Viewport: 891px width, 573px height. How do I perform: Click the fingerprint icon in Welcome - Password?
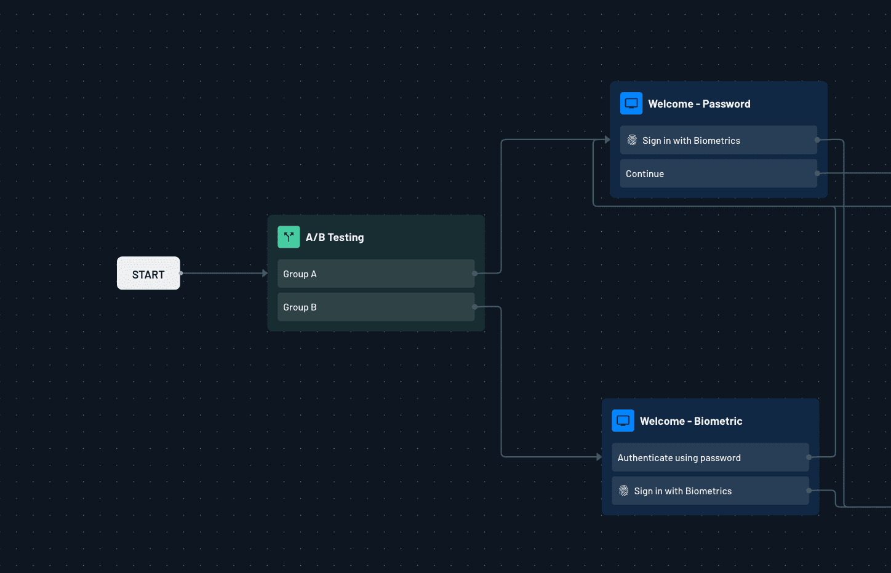[x=632, y=140]
